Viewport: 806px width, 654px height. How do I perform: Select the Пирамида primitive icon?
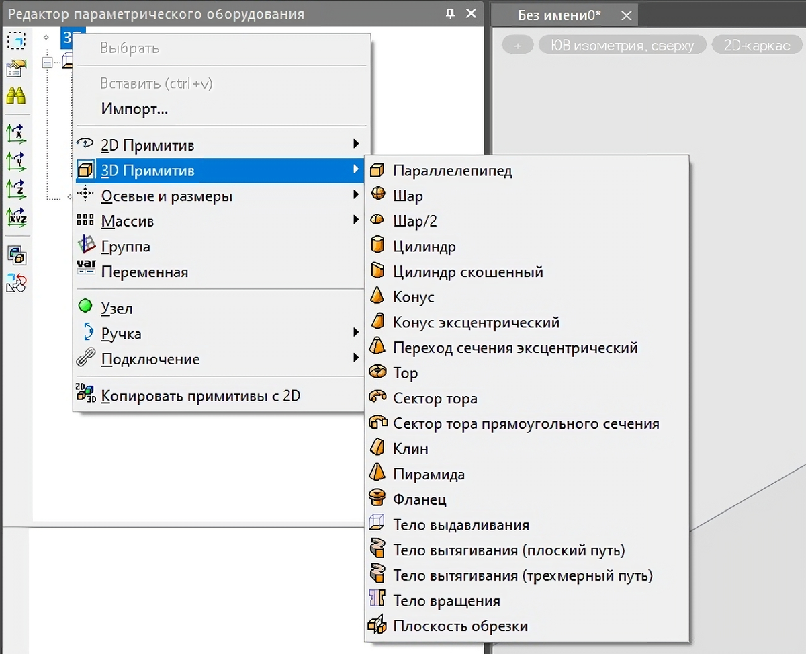pos(377,473)
